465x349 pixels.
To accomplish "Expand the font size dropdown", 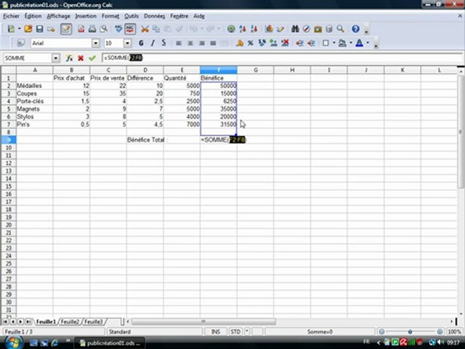I will [127, 43].
